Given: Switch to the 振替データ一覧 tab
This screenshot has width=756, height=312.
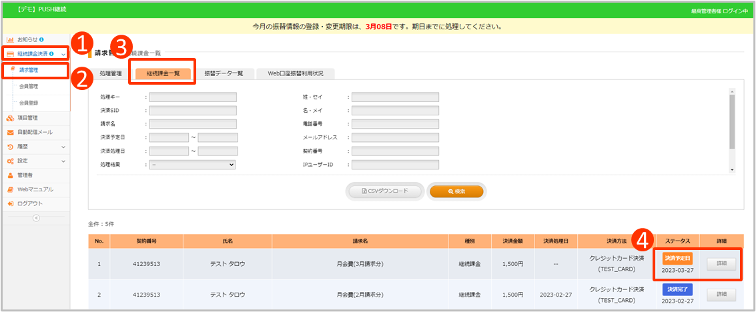Looking at the screenshot, I should 224,73.
